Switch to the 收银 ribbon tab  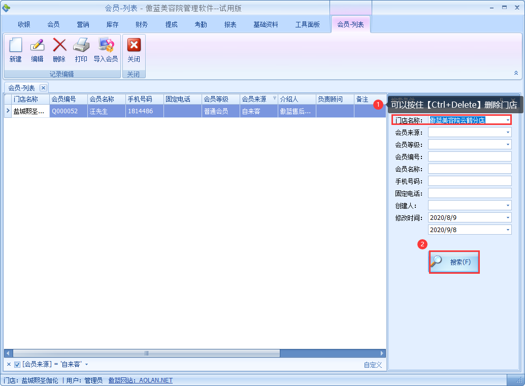pyautogui.click(x=24, y=24)
